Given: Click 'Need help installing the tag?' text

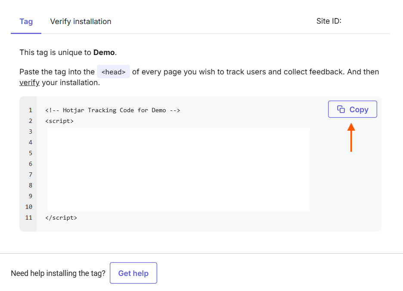Looking at the screenshot, I should [58, 273].
